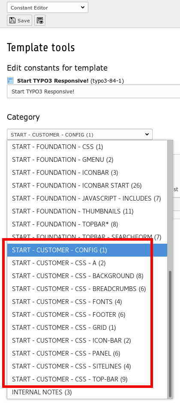The image size is (180, 406).
Task: Select START - FOUNDATION - JAVASCRIPT - INCLUDES (7)
Action: 87,198
